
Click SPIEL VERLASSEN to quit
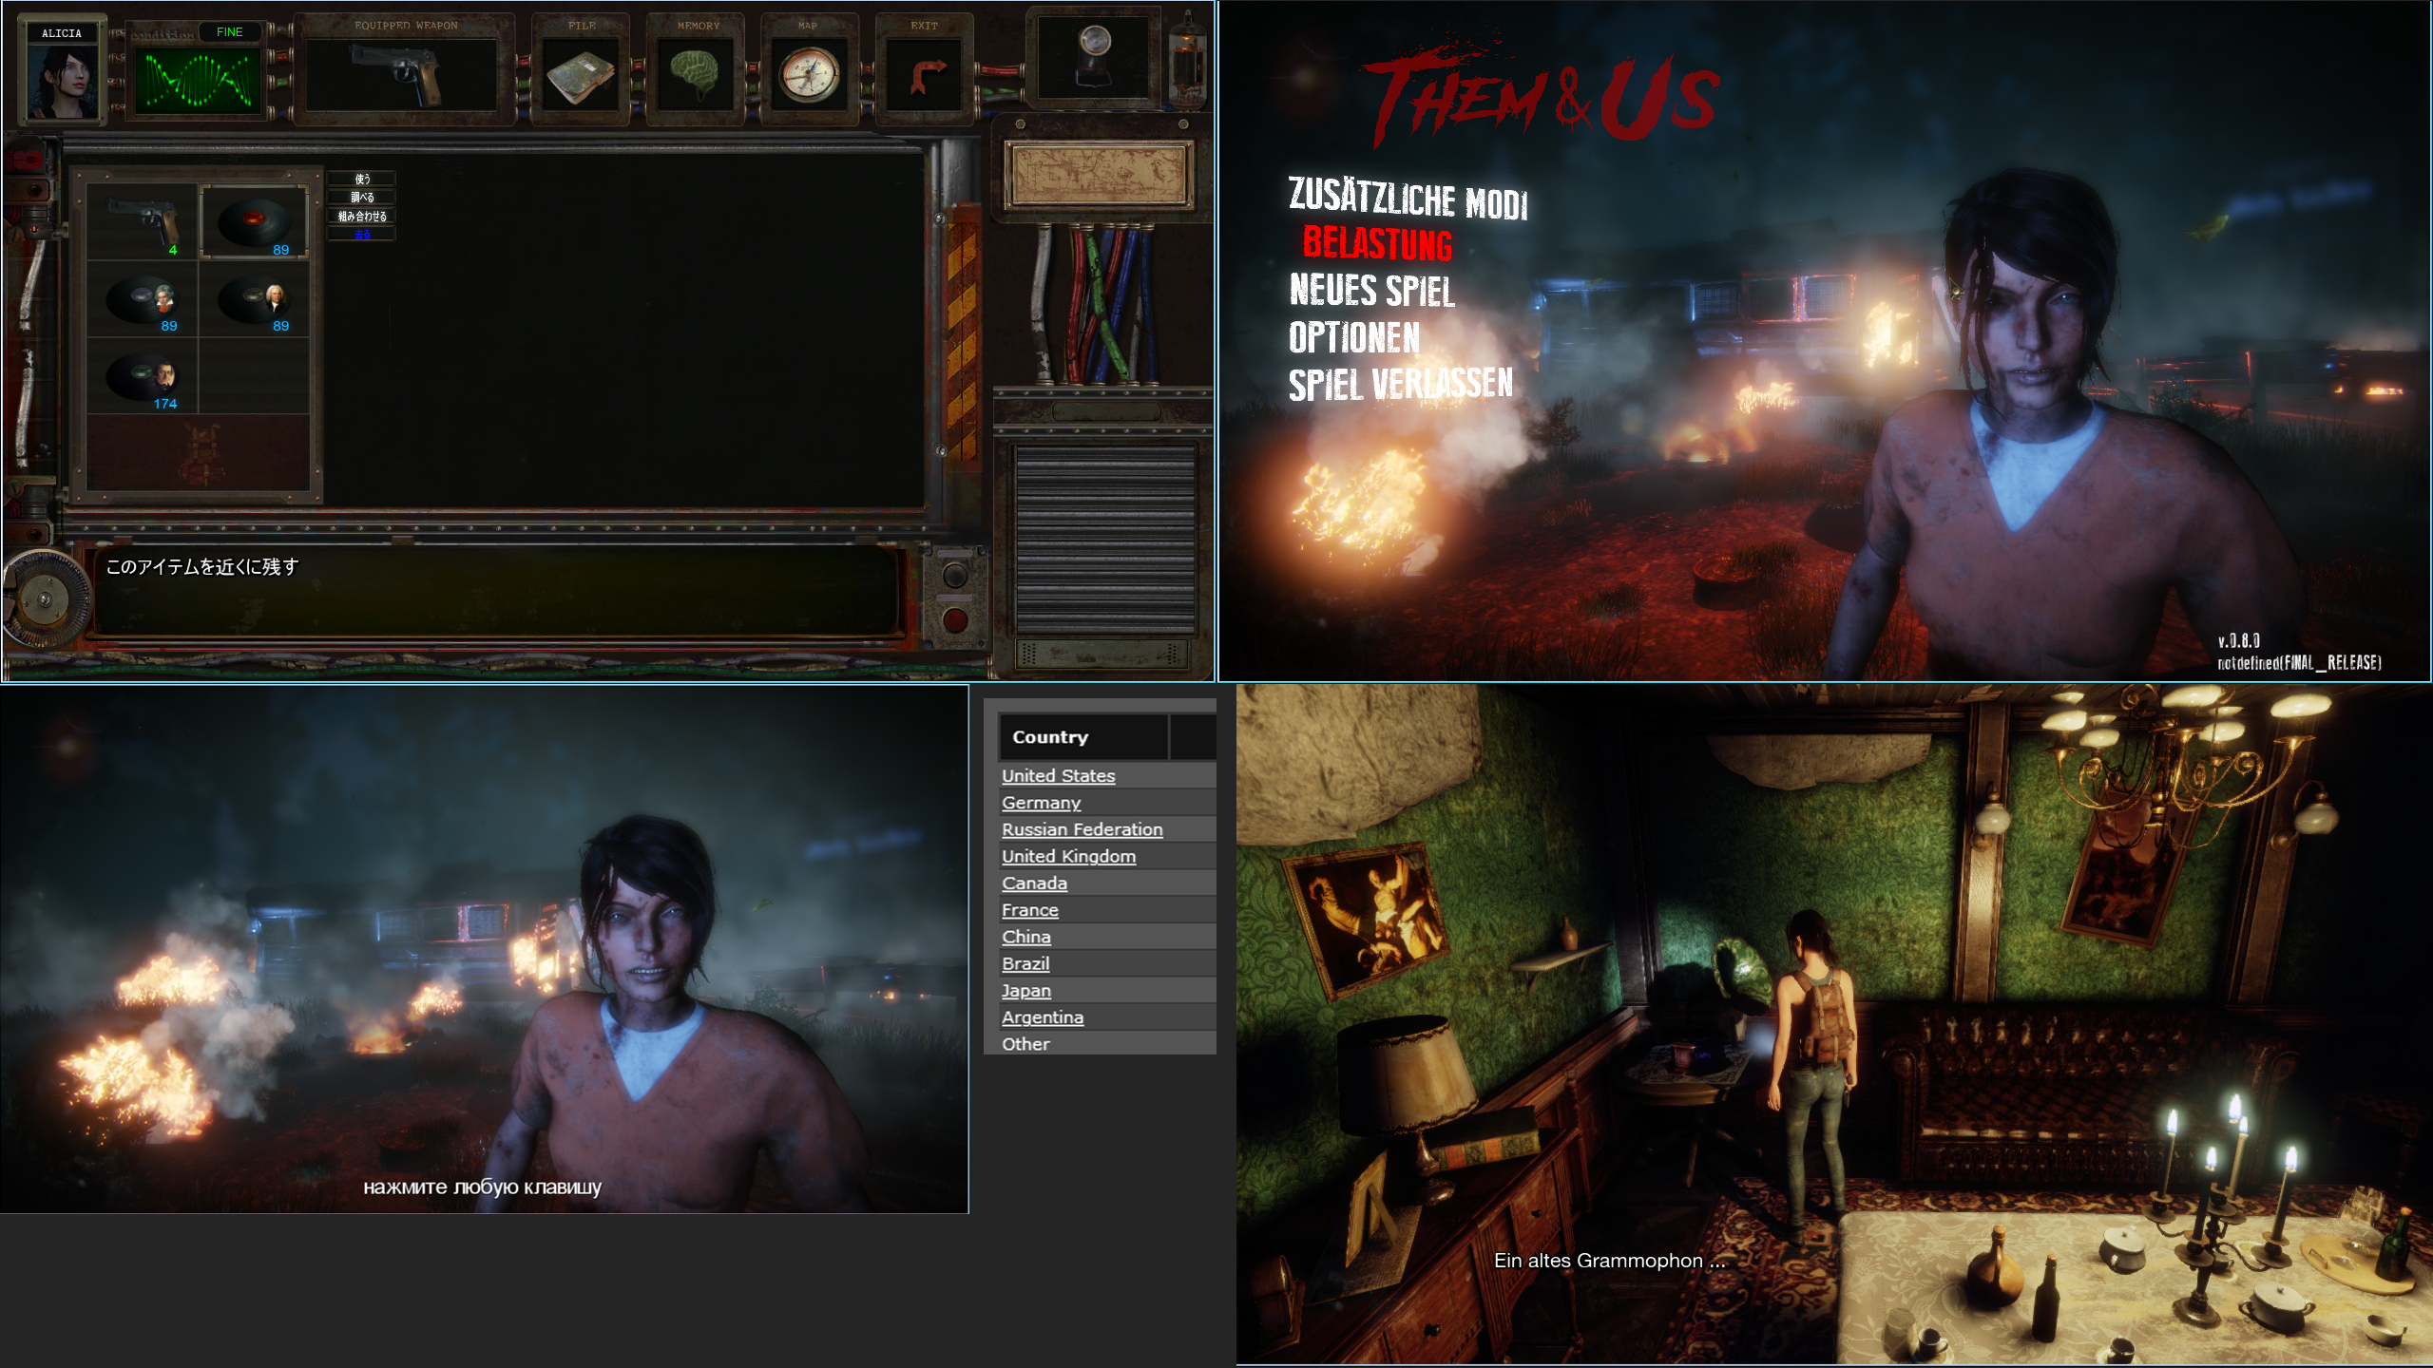(x=1400, y=385)
